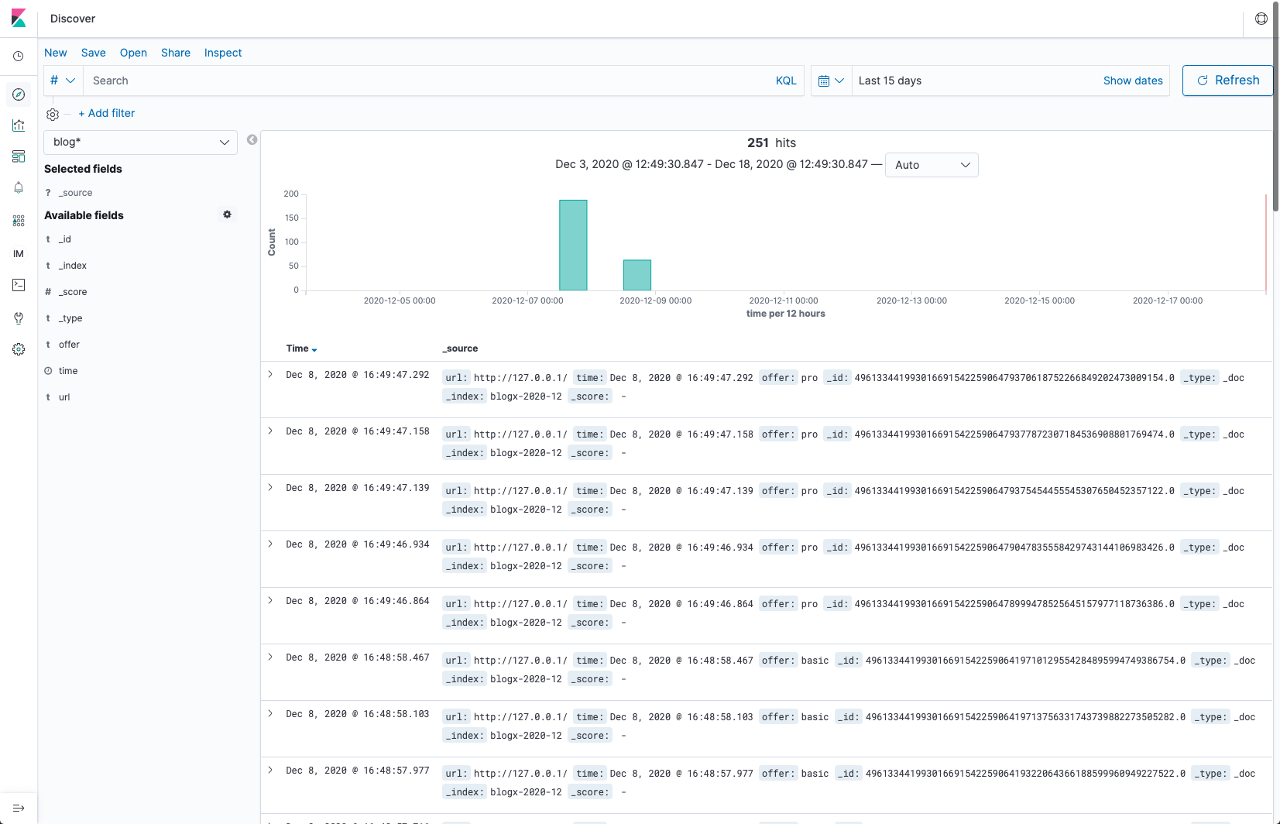This screenshot has height=824, width=1280.
Task: Click the hash icon beside _score field
Action: point(48,292)
